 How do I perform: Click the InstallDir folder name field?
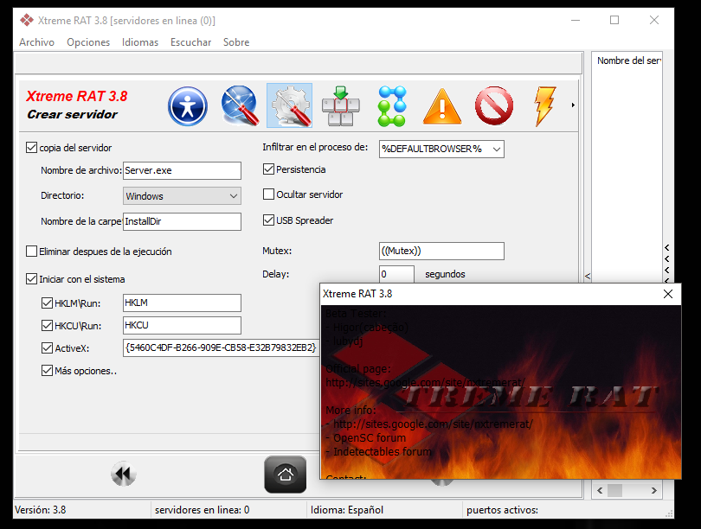coord(182,221)
